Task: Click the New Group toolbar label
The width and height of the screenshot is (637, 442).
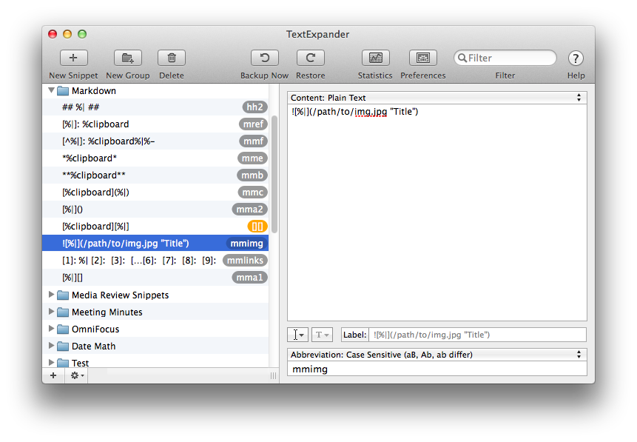Action: click(x=127, y=76)
